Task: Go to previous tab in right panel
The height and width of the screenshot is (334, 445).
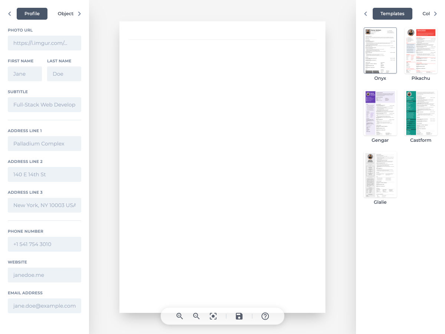Action: (366, 14)
